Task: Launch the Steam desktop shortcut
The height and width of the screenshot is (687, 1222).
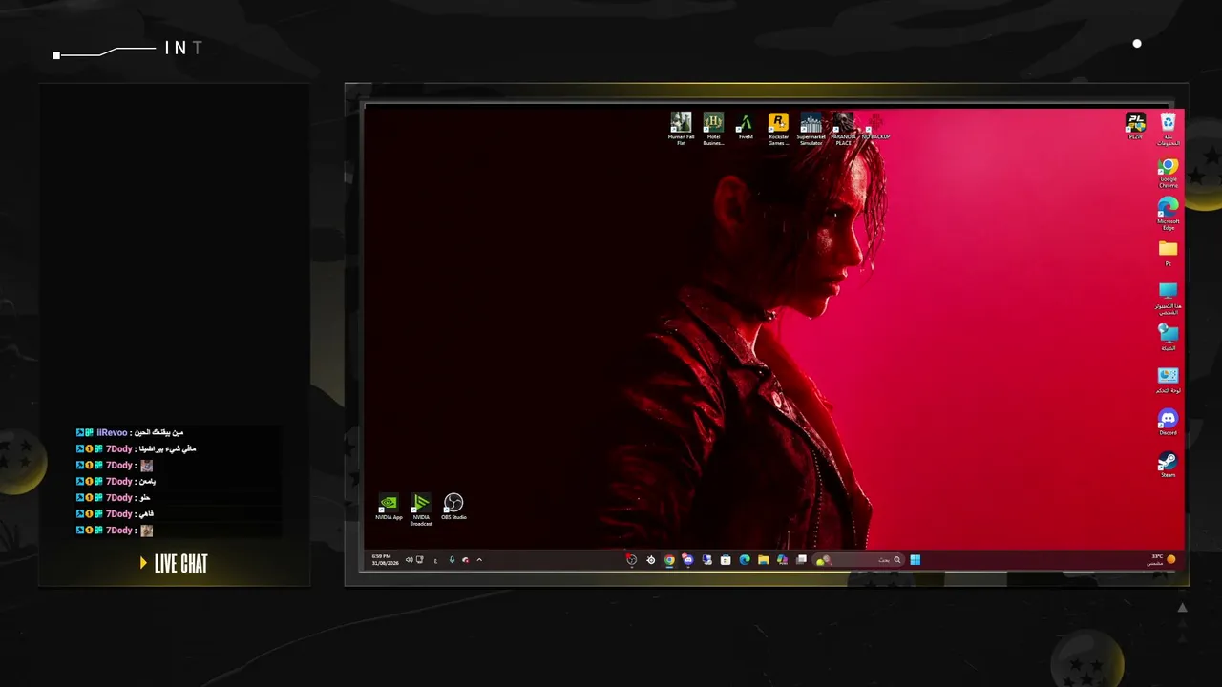Action: tap(1169, 465)
